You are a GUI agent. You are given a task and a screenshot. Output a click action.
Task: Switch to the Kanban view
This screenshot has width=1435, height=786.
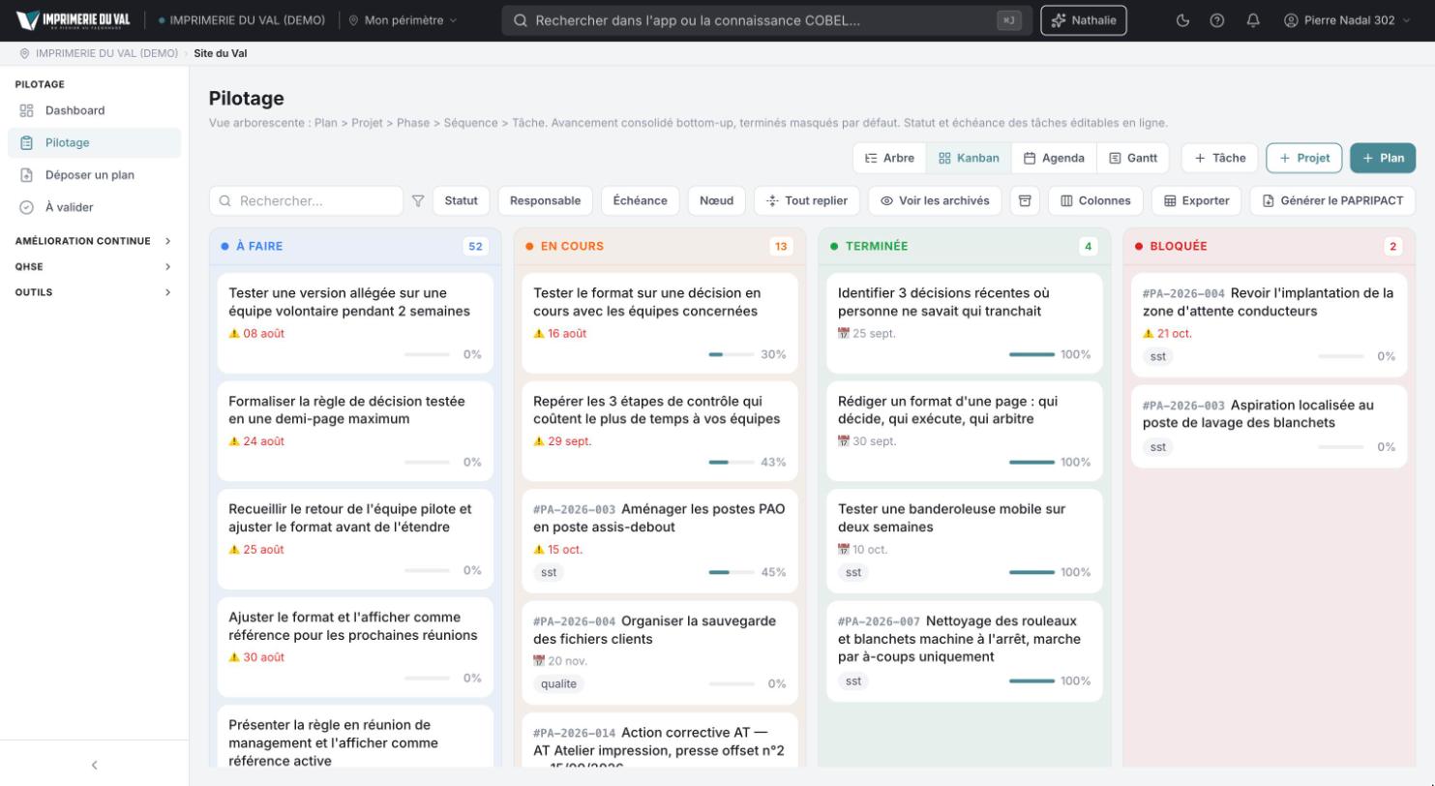click(x=969, y=158)
